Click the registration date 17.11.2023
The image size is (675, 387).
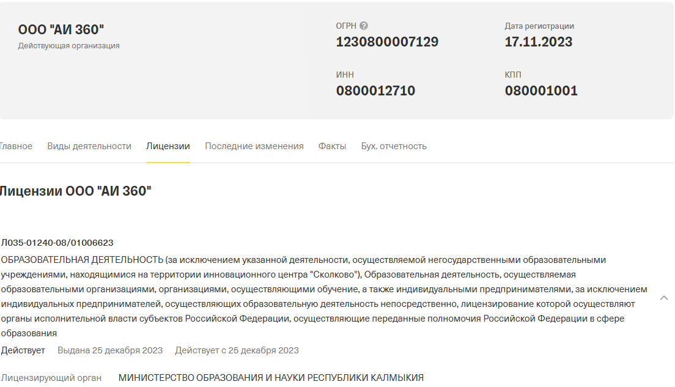538,42
